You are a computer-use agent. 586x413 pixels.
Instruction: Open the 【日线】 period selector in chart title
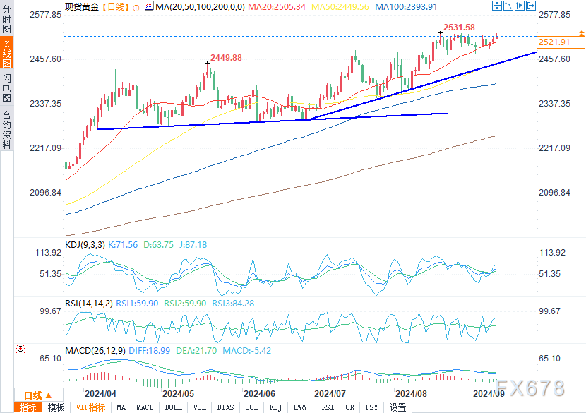tap(113, 6)
